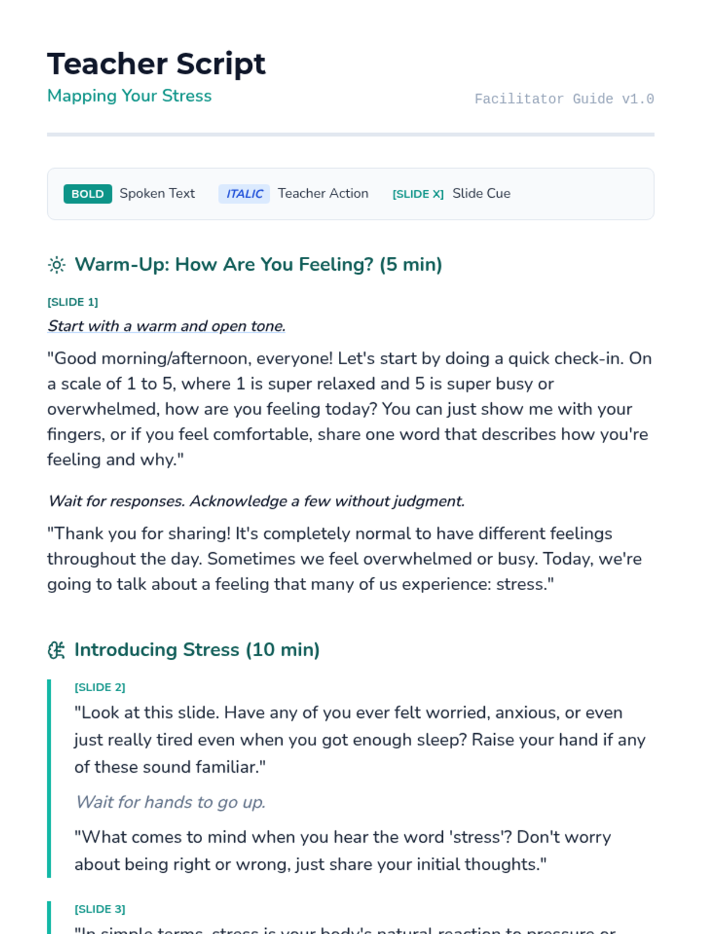Click the Facilitator Guide v1.0 label
The width and height of the screenshot is (701, 934).
564,99
